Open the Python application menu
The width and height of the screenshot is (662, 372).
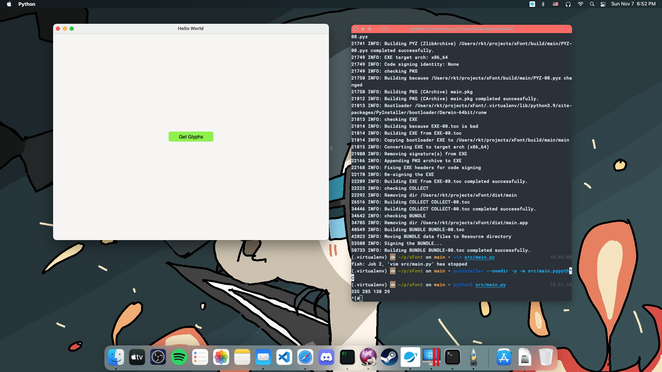click(27, 4)
